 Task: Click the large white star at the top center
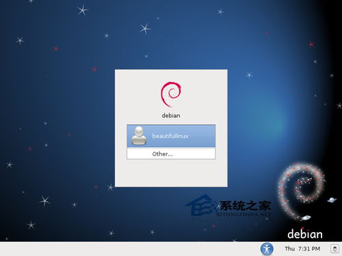click(x=144, y=29)
